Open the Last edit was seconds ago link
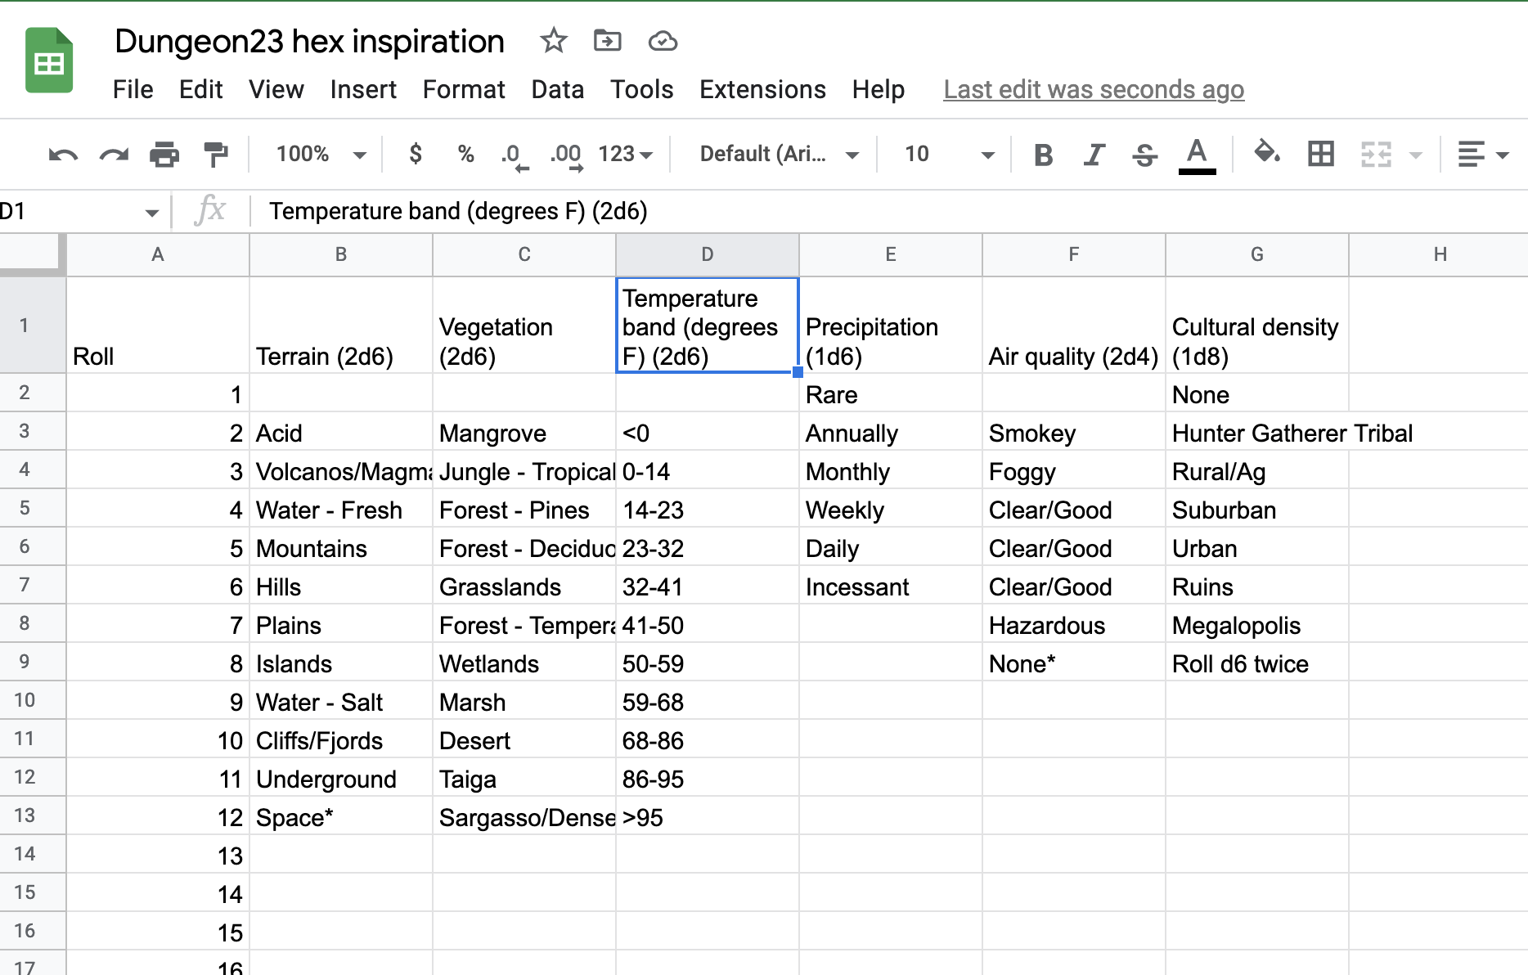Screen dimensions: 1528x975 1093,89
